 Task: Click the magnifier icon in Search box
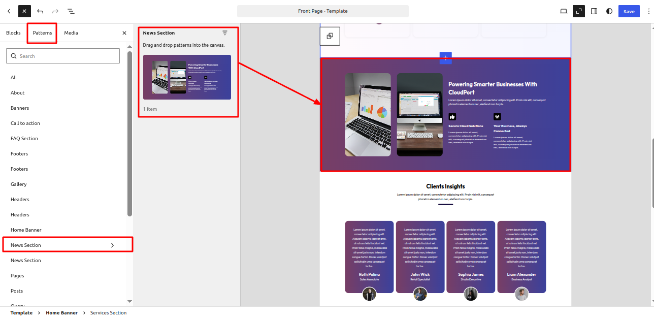(13, 56)
